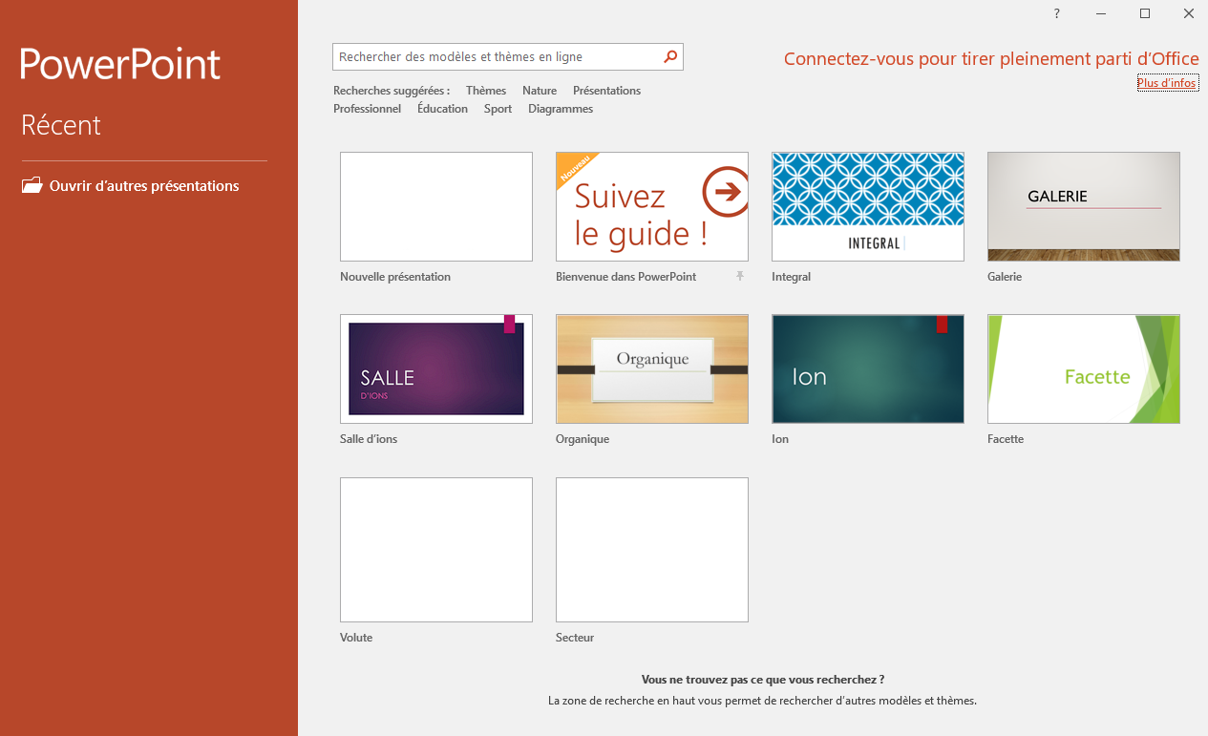Screen dimensions: 1208x736
Task: Open the Help question mark button
Action: click(x=1057, y=13)
